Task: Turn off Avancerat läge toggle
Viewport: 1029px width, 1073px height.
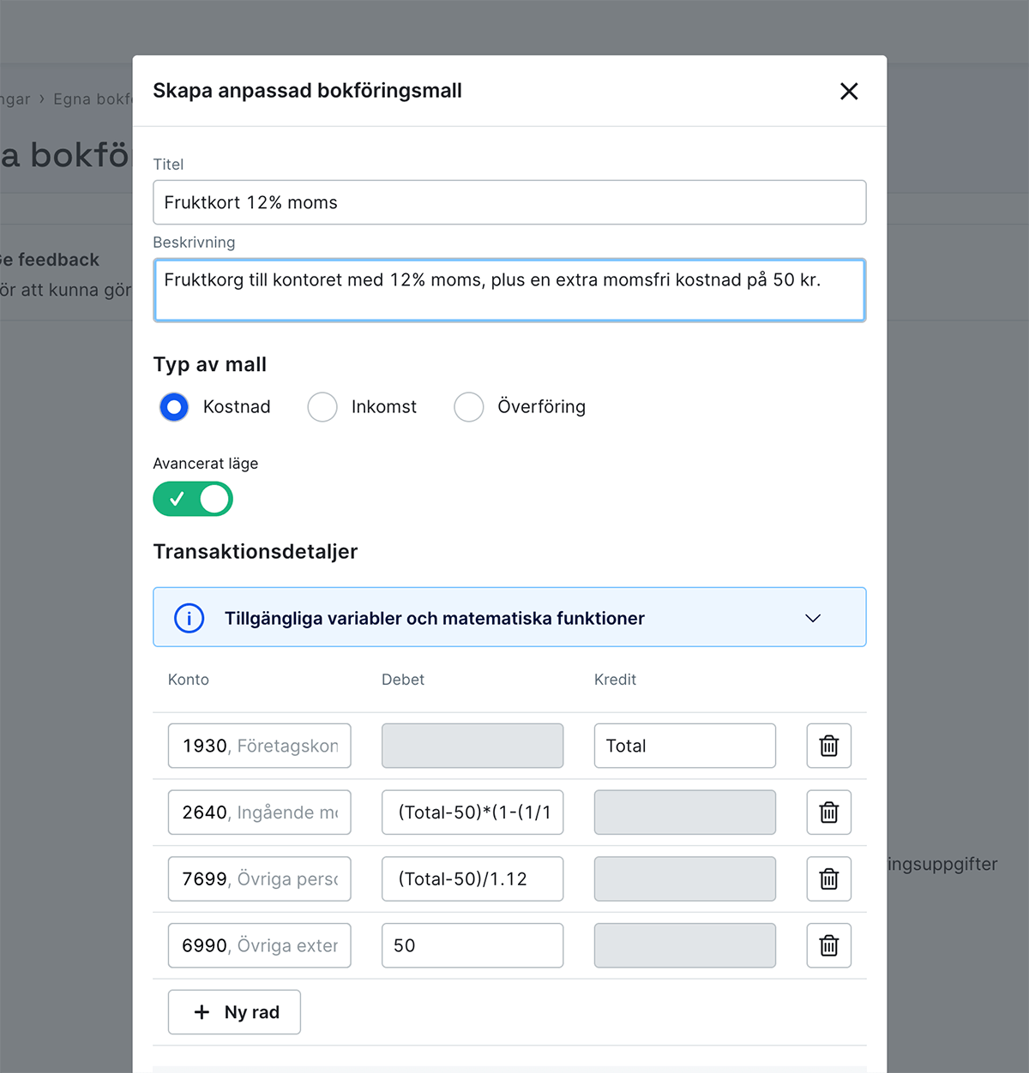Action: point(193,499)
